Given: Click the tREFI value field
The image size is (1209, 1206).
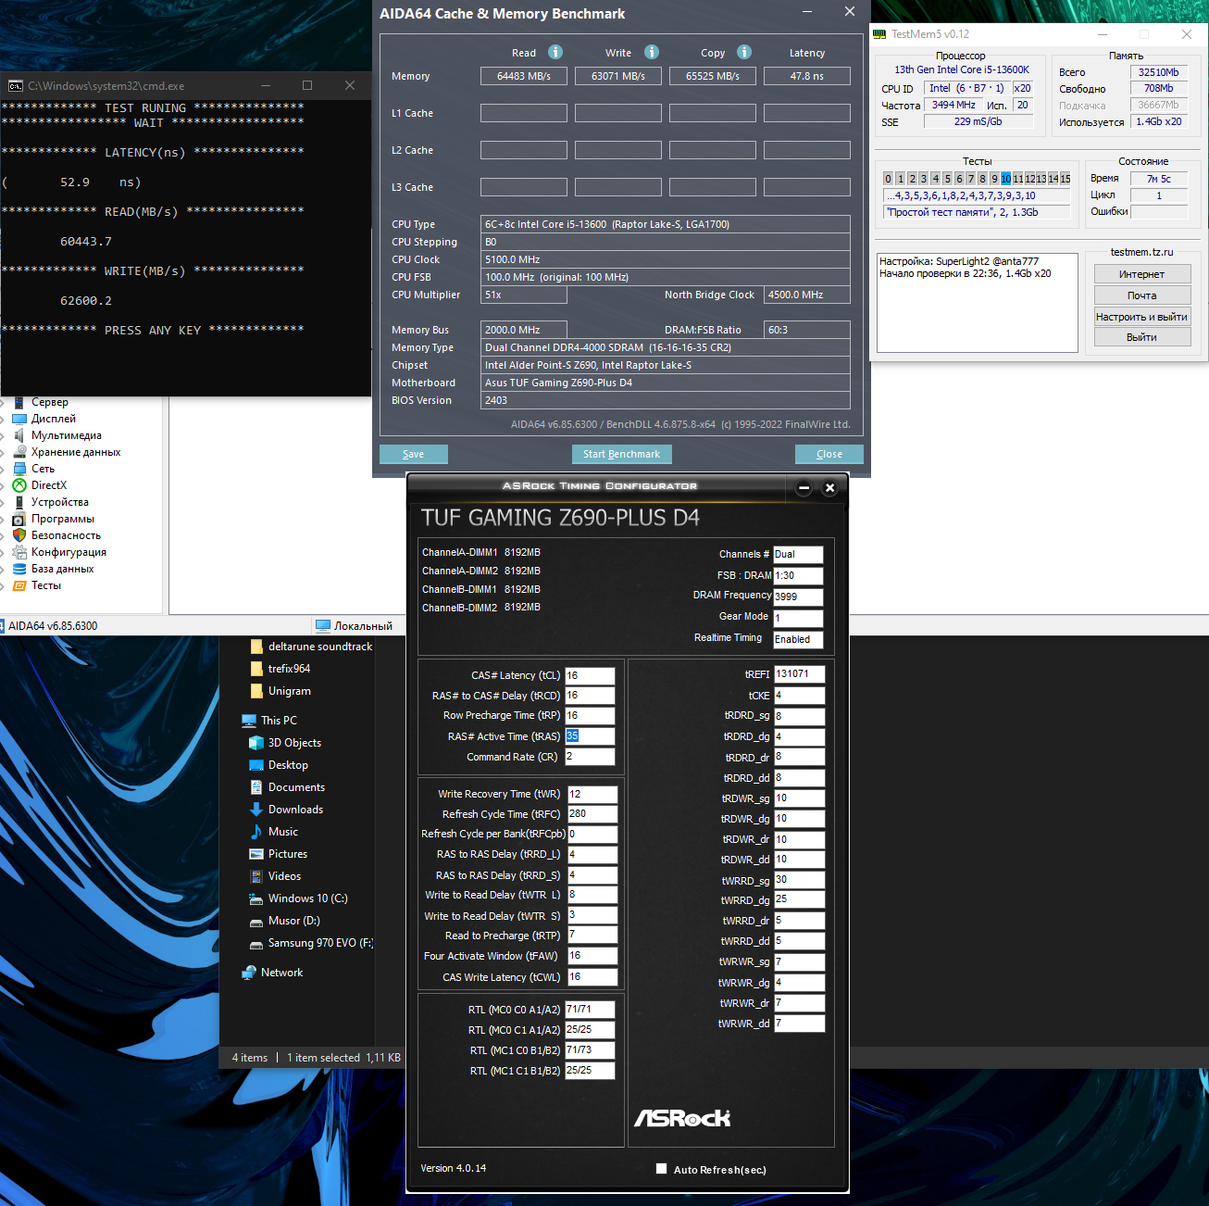Looking at the screenshot, I should point(799,674).
